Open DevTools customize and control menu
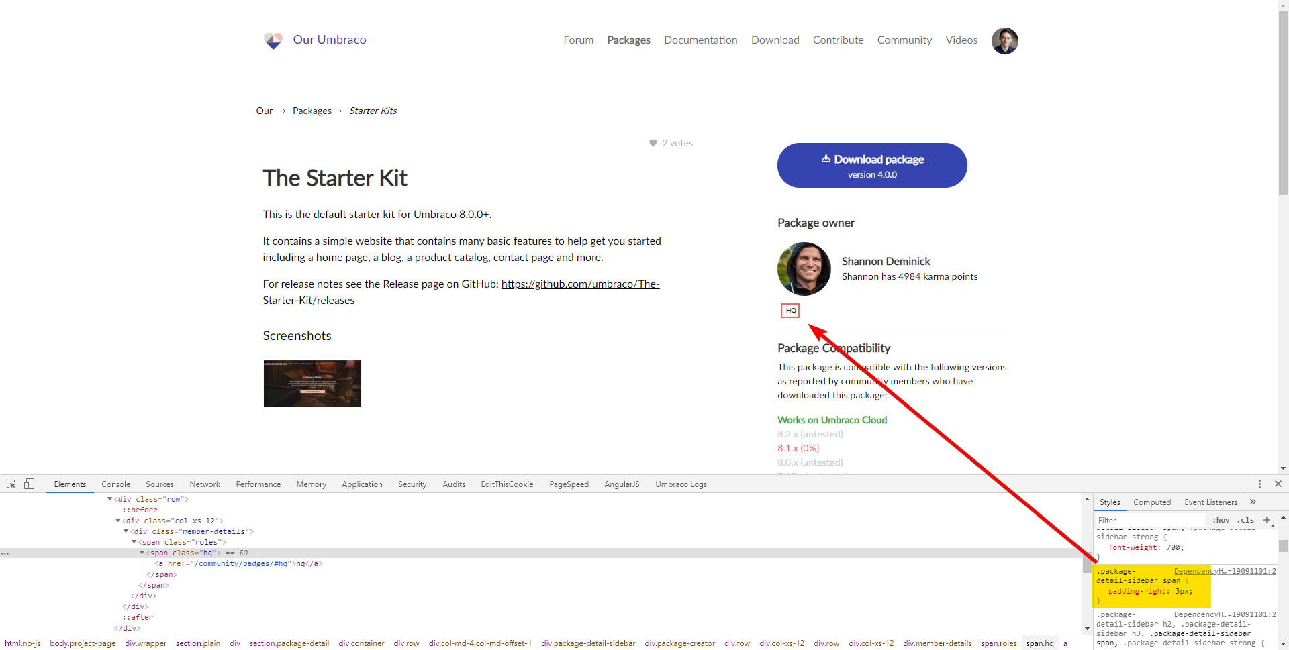1289x650 pixels. coord(1259,484)
